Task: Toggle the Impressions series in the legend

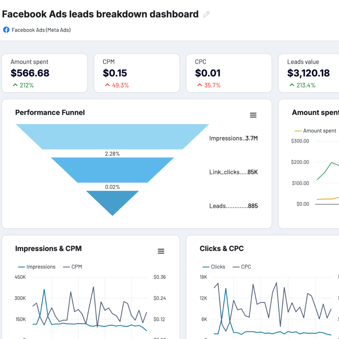Action: click(x=36, y=267)
